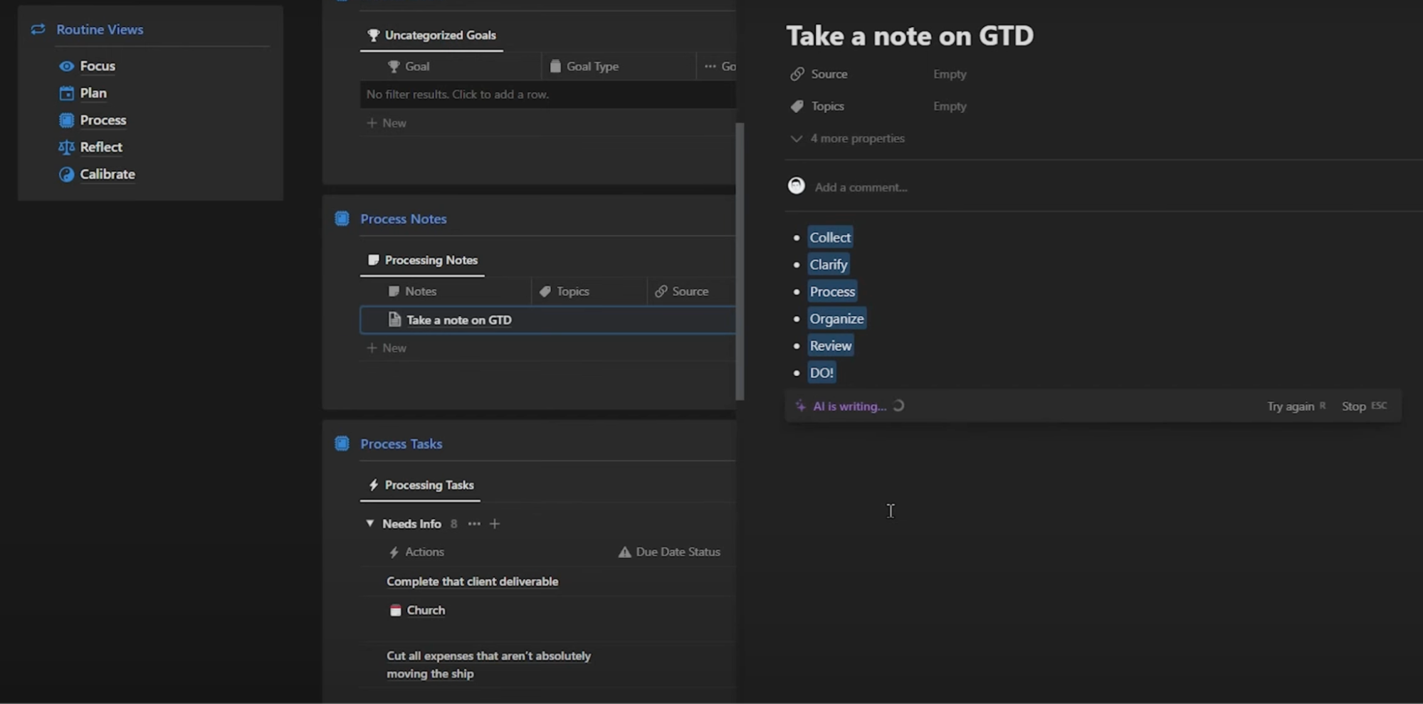1423x704 pixels.
Task: Click the Reflect scales icon
Action: [x=66, y=147]
